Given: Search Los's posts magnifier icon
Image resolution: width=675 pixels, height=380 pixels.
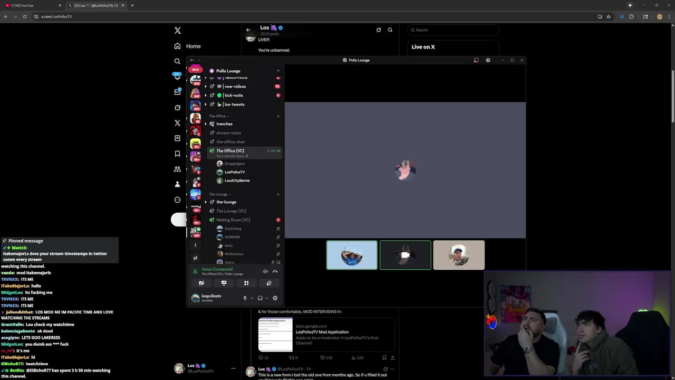Looking at the screenshot, I should pyautogui.click(x=390, y=30).
